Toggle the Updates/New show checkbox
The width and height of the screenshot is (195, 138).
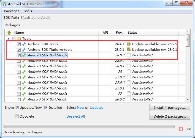(17, 107)
